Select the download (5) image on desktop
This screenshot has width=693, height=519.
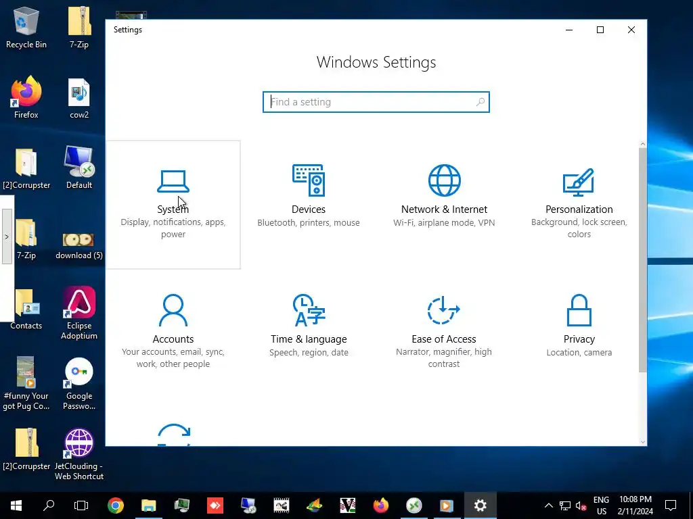pos(79,246)
